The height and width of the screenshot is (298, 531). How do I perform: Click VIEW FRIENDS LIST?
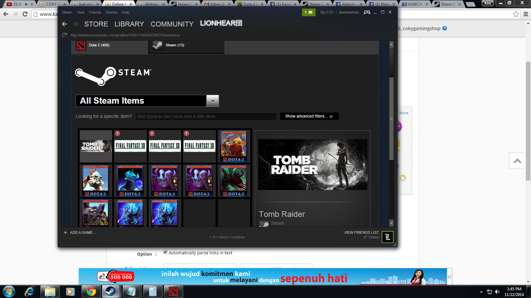(x=361, y=233)
